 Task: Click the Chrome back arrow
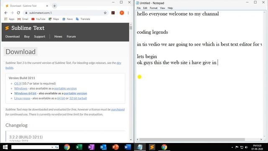coord(6,13)
